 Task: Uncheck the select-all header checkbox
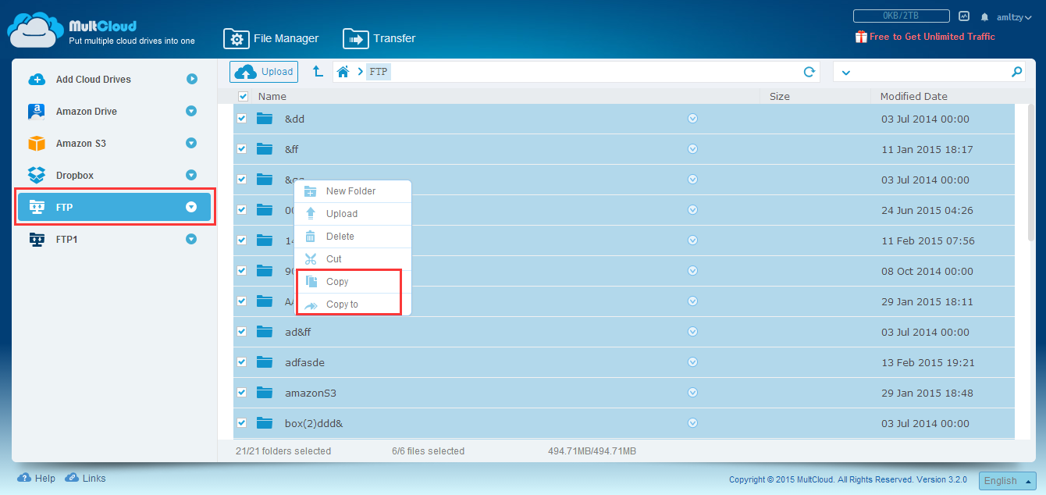[243, 96]
